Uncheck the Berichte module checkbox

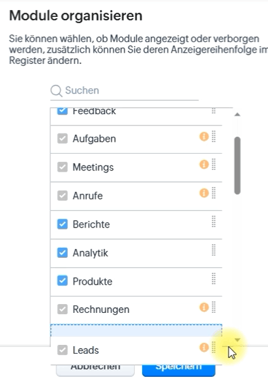tap(62, 224)
